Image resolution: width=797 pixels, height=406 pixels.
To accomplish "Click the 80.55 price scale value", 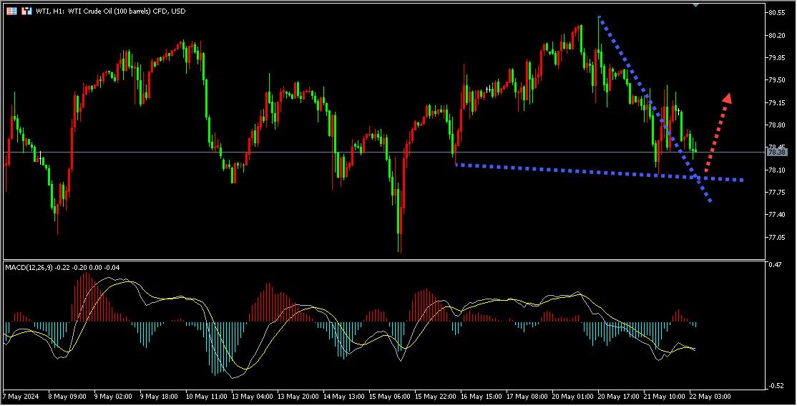I will click(777, 13).
